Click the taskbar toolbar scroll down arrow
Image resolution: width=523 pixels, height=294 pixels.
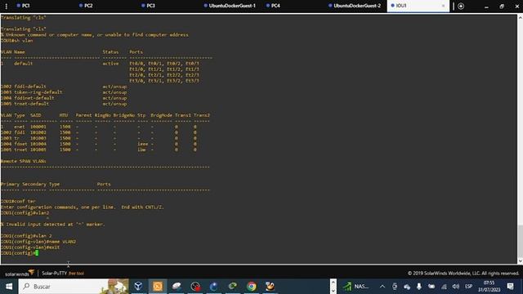[333, 291]
